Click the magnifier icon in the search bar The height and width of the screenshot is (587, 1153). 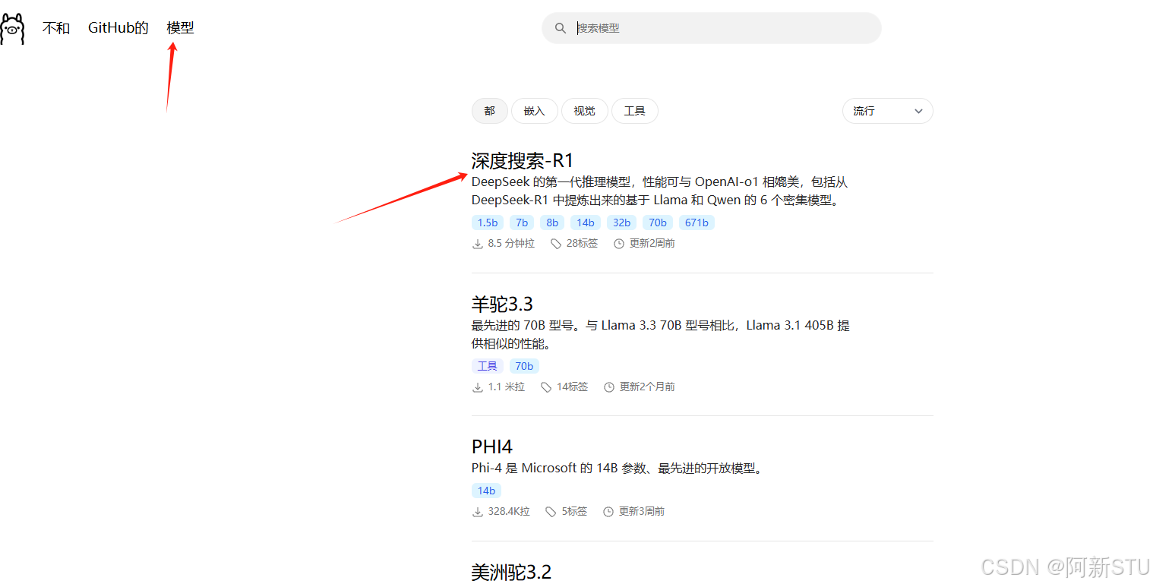point(561,28)
